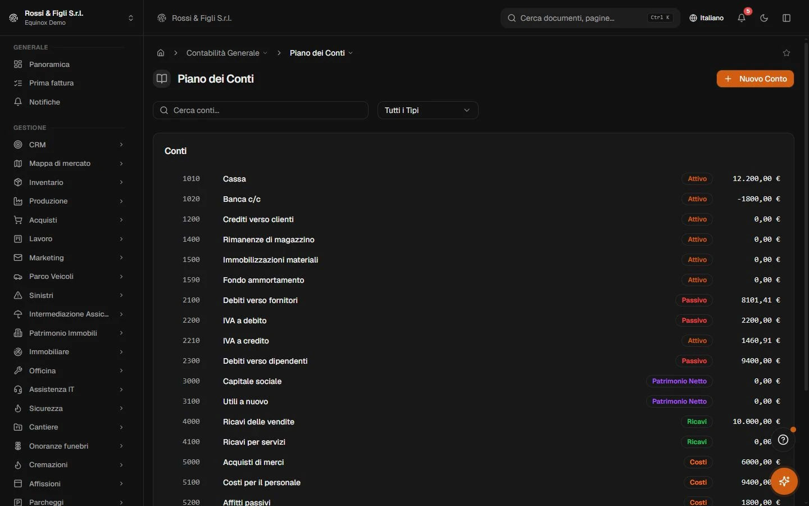Open account 4000 Ricavi delle vendite
This screenshot has width=809, height=506.
click(473, 422)
